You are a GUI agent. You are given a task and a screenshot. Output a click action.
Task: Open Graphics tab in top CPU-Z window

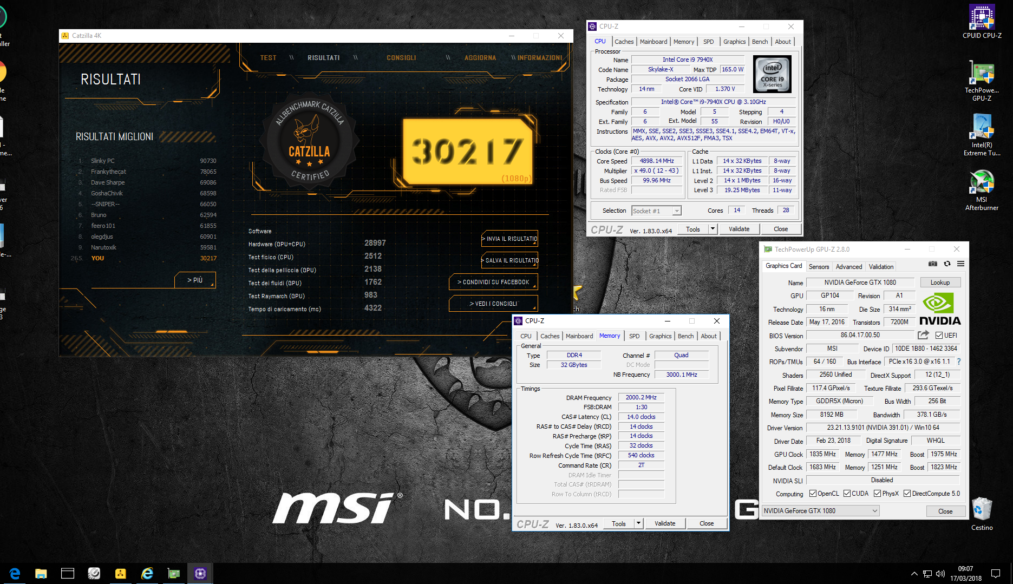click(734, 42)
